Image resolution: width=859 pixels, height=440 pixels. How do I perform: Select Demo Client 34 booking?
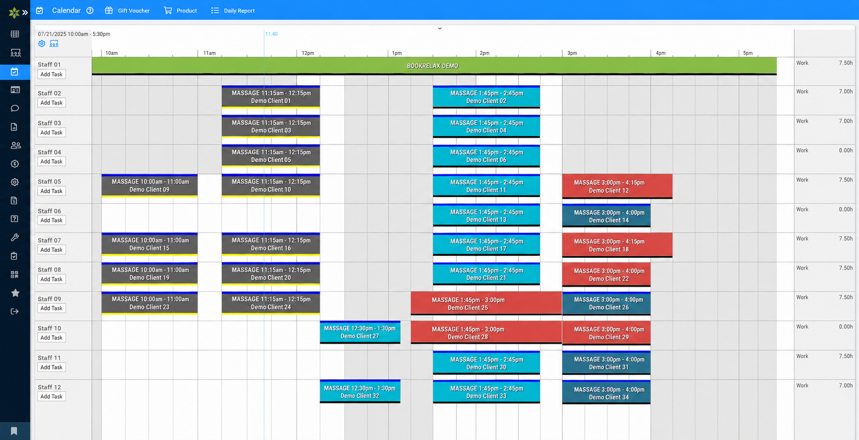[606, 392]
